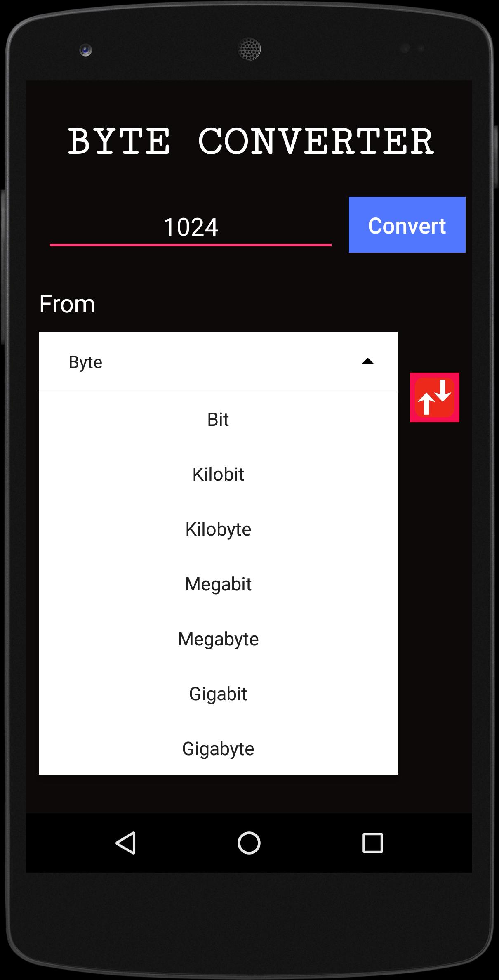
Task: Collapse the From dropdown using the arrow
Action: coord(367,361)
